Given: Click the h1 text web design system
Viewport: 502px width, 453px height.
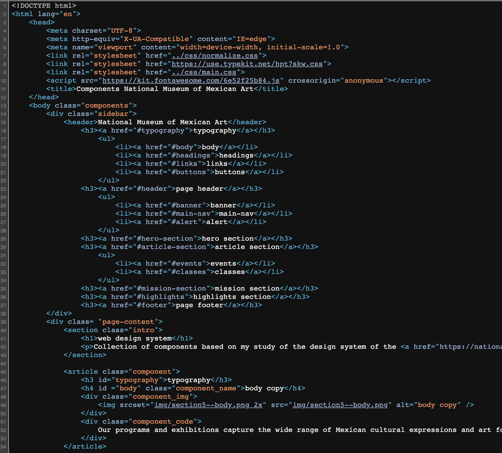Looking at the screenshot, I should coord(135,338).
